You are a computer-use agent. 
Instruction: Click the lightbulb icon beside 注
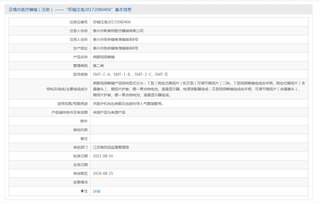(82, 191)
